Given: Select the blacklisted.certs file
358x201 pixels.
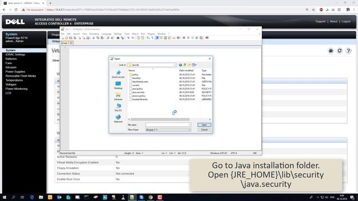Looking at the screenshot, I should (x=139, y=82).
